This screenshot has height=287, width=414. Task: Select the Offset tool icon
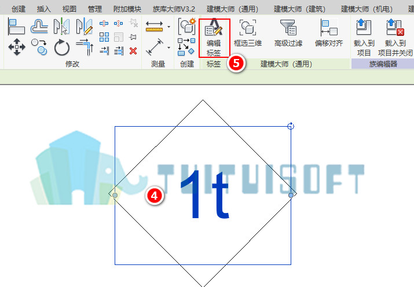[x=39, y=27]
